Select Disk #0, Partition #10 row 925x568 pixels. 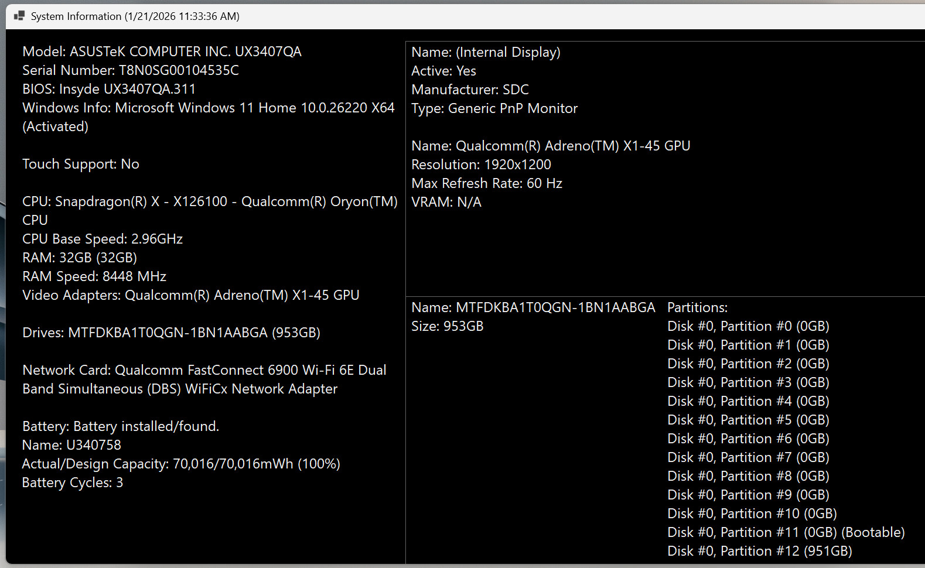tap(752, 514)
